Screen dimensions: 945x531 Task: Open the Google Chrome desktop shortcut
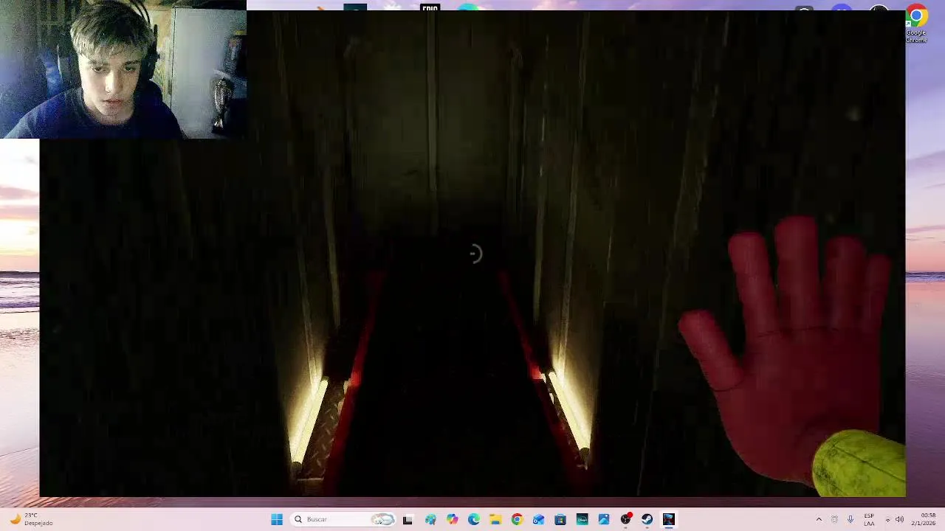pyautogui.click(x=916, y=24)
